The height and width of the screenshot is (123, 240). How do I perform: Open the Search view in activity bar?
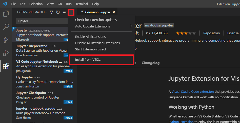click(x=6, y=27)
